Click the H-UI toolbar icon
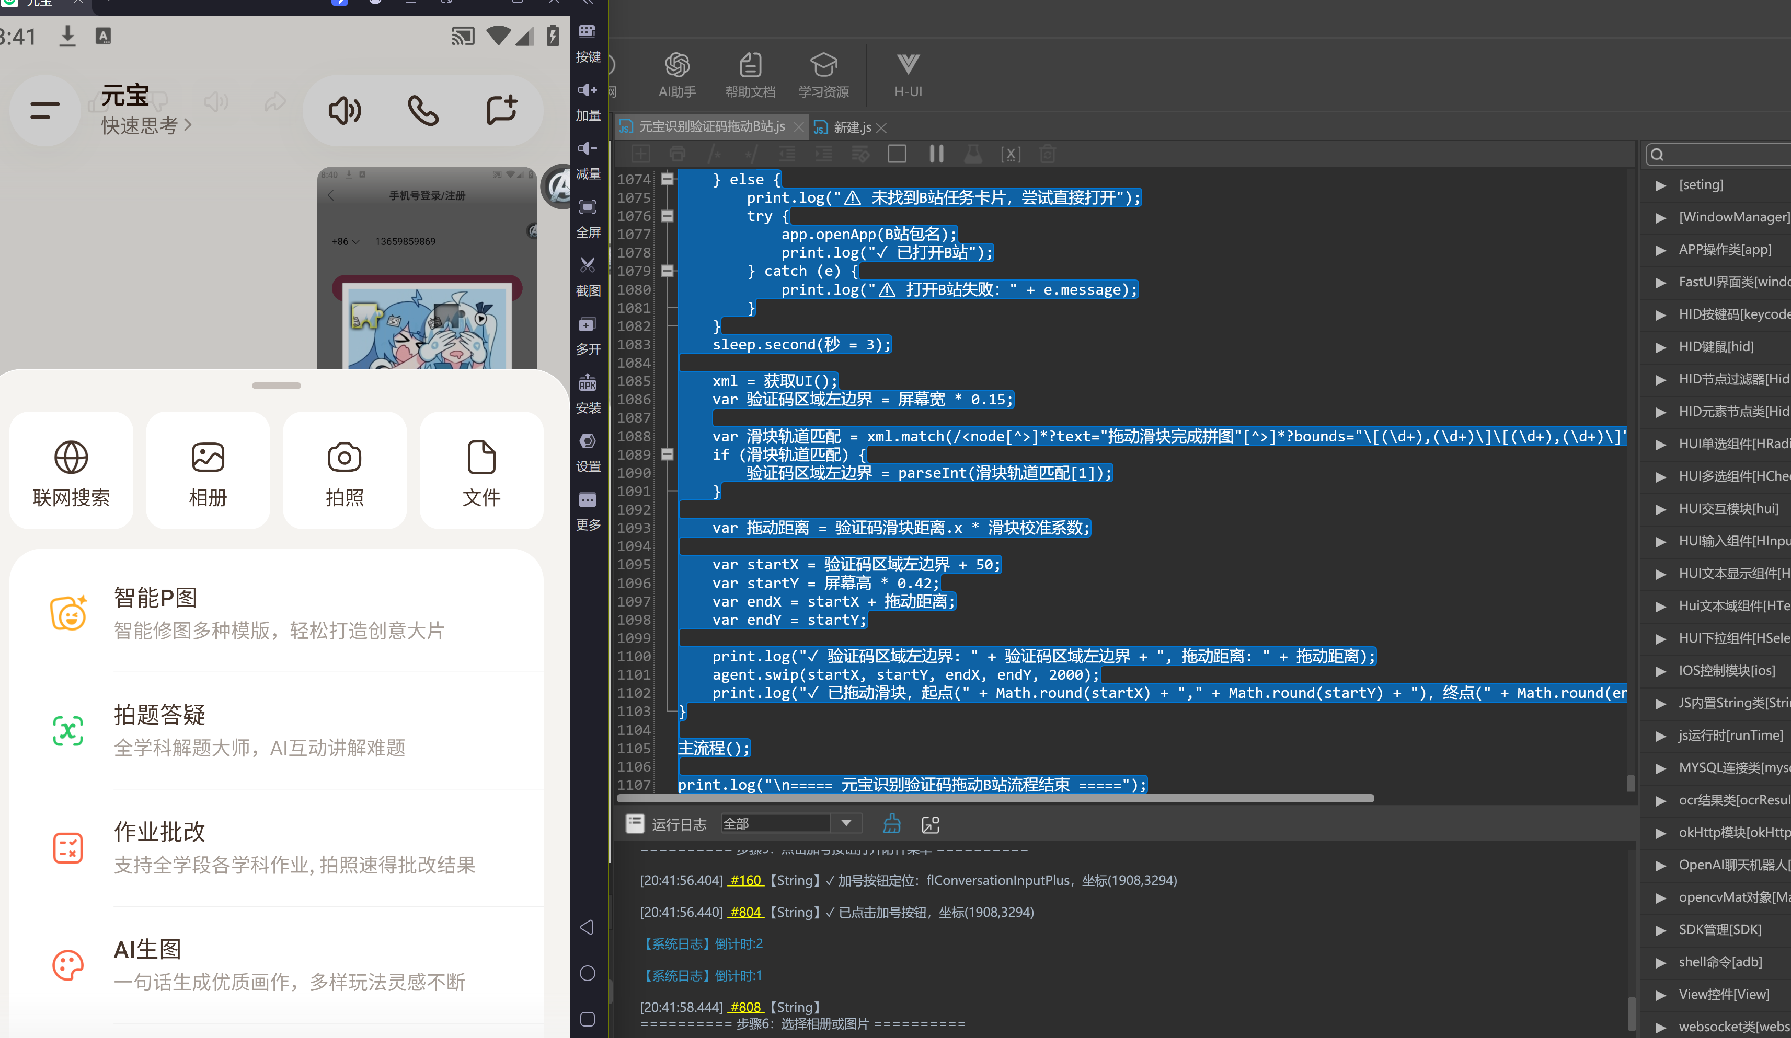1791x1038 pixels. pos(908,74)
